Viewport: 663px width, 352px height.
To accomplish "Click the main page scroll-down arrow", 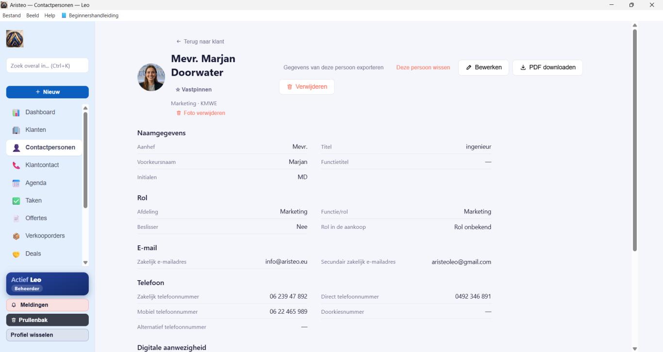I will (634, 349).
